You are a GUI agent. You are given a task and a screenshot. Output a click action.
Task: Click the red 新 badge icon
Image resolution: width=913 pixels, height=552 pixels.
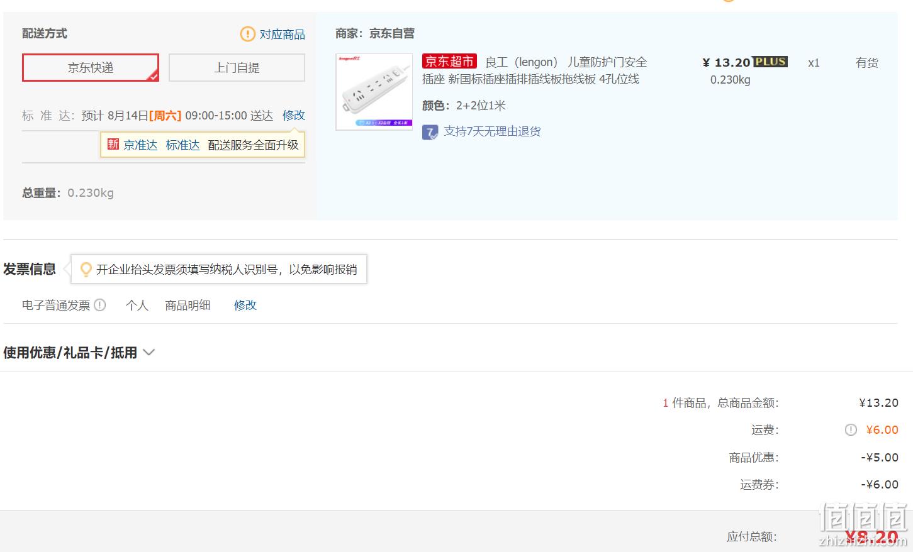[x=113, y=145]
